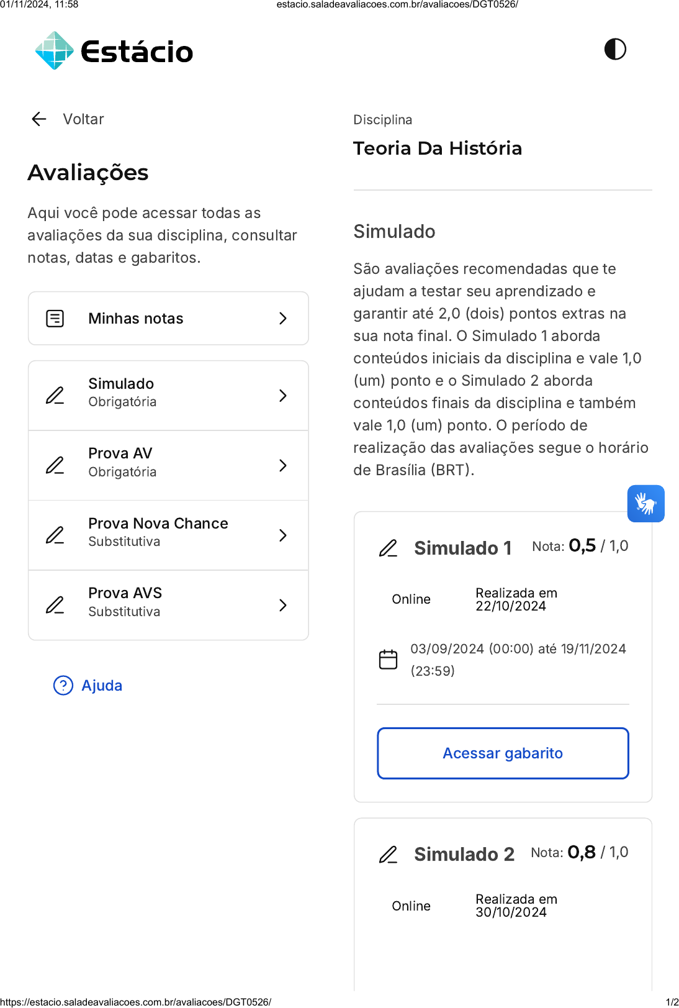Click the pencil icon beside Simulado 1

point(388,548)
